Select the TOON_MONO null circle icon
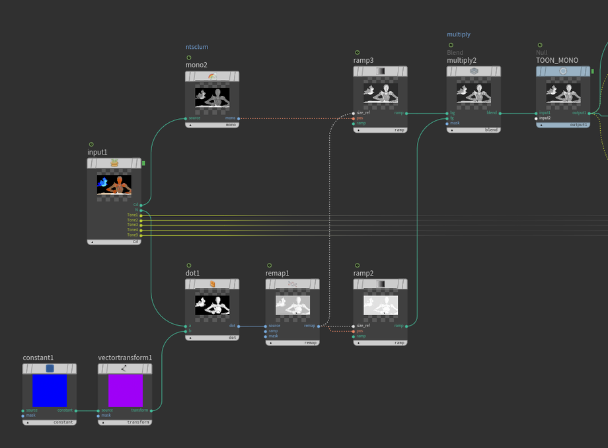 click(563, 71)
